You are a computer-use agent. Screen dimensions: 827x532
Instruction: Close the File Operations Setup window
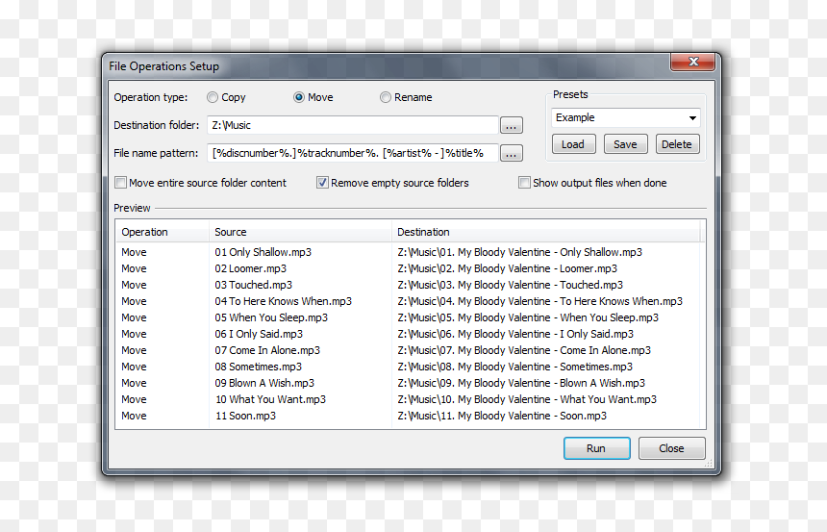pos(693,62)
